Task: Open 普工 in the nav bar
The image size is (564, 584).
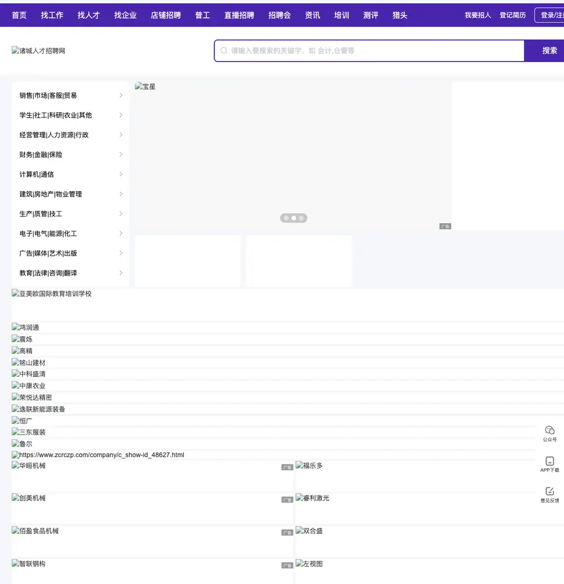Action: [202, 15]
